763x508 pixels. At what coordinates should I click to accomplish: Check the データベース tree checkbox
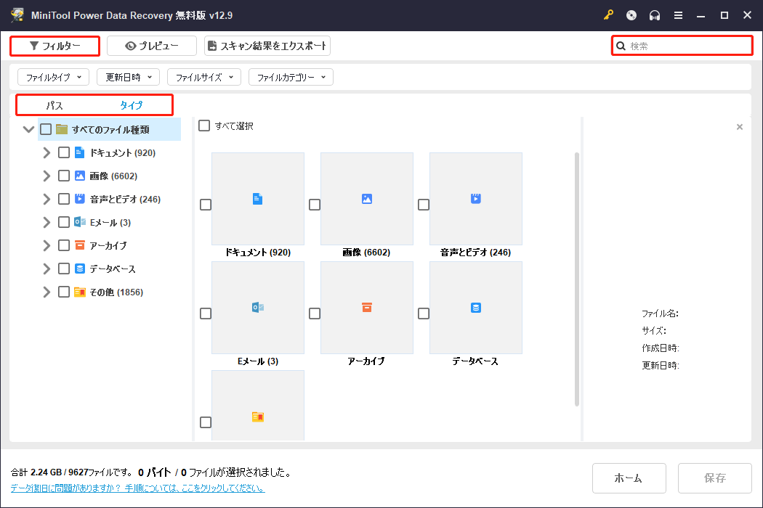[x=64, y=269]
